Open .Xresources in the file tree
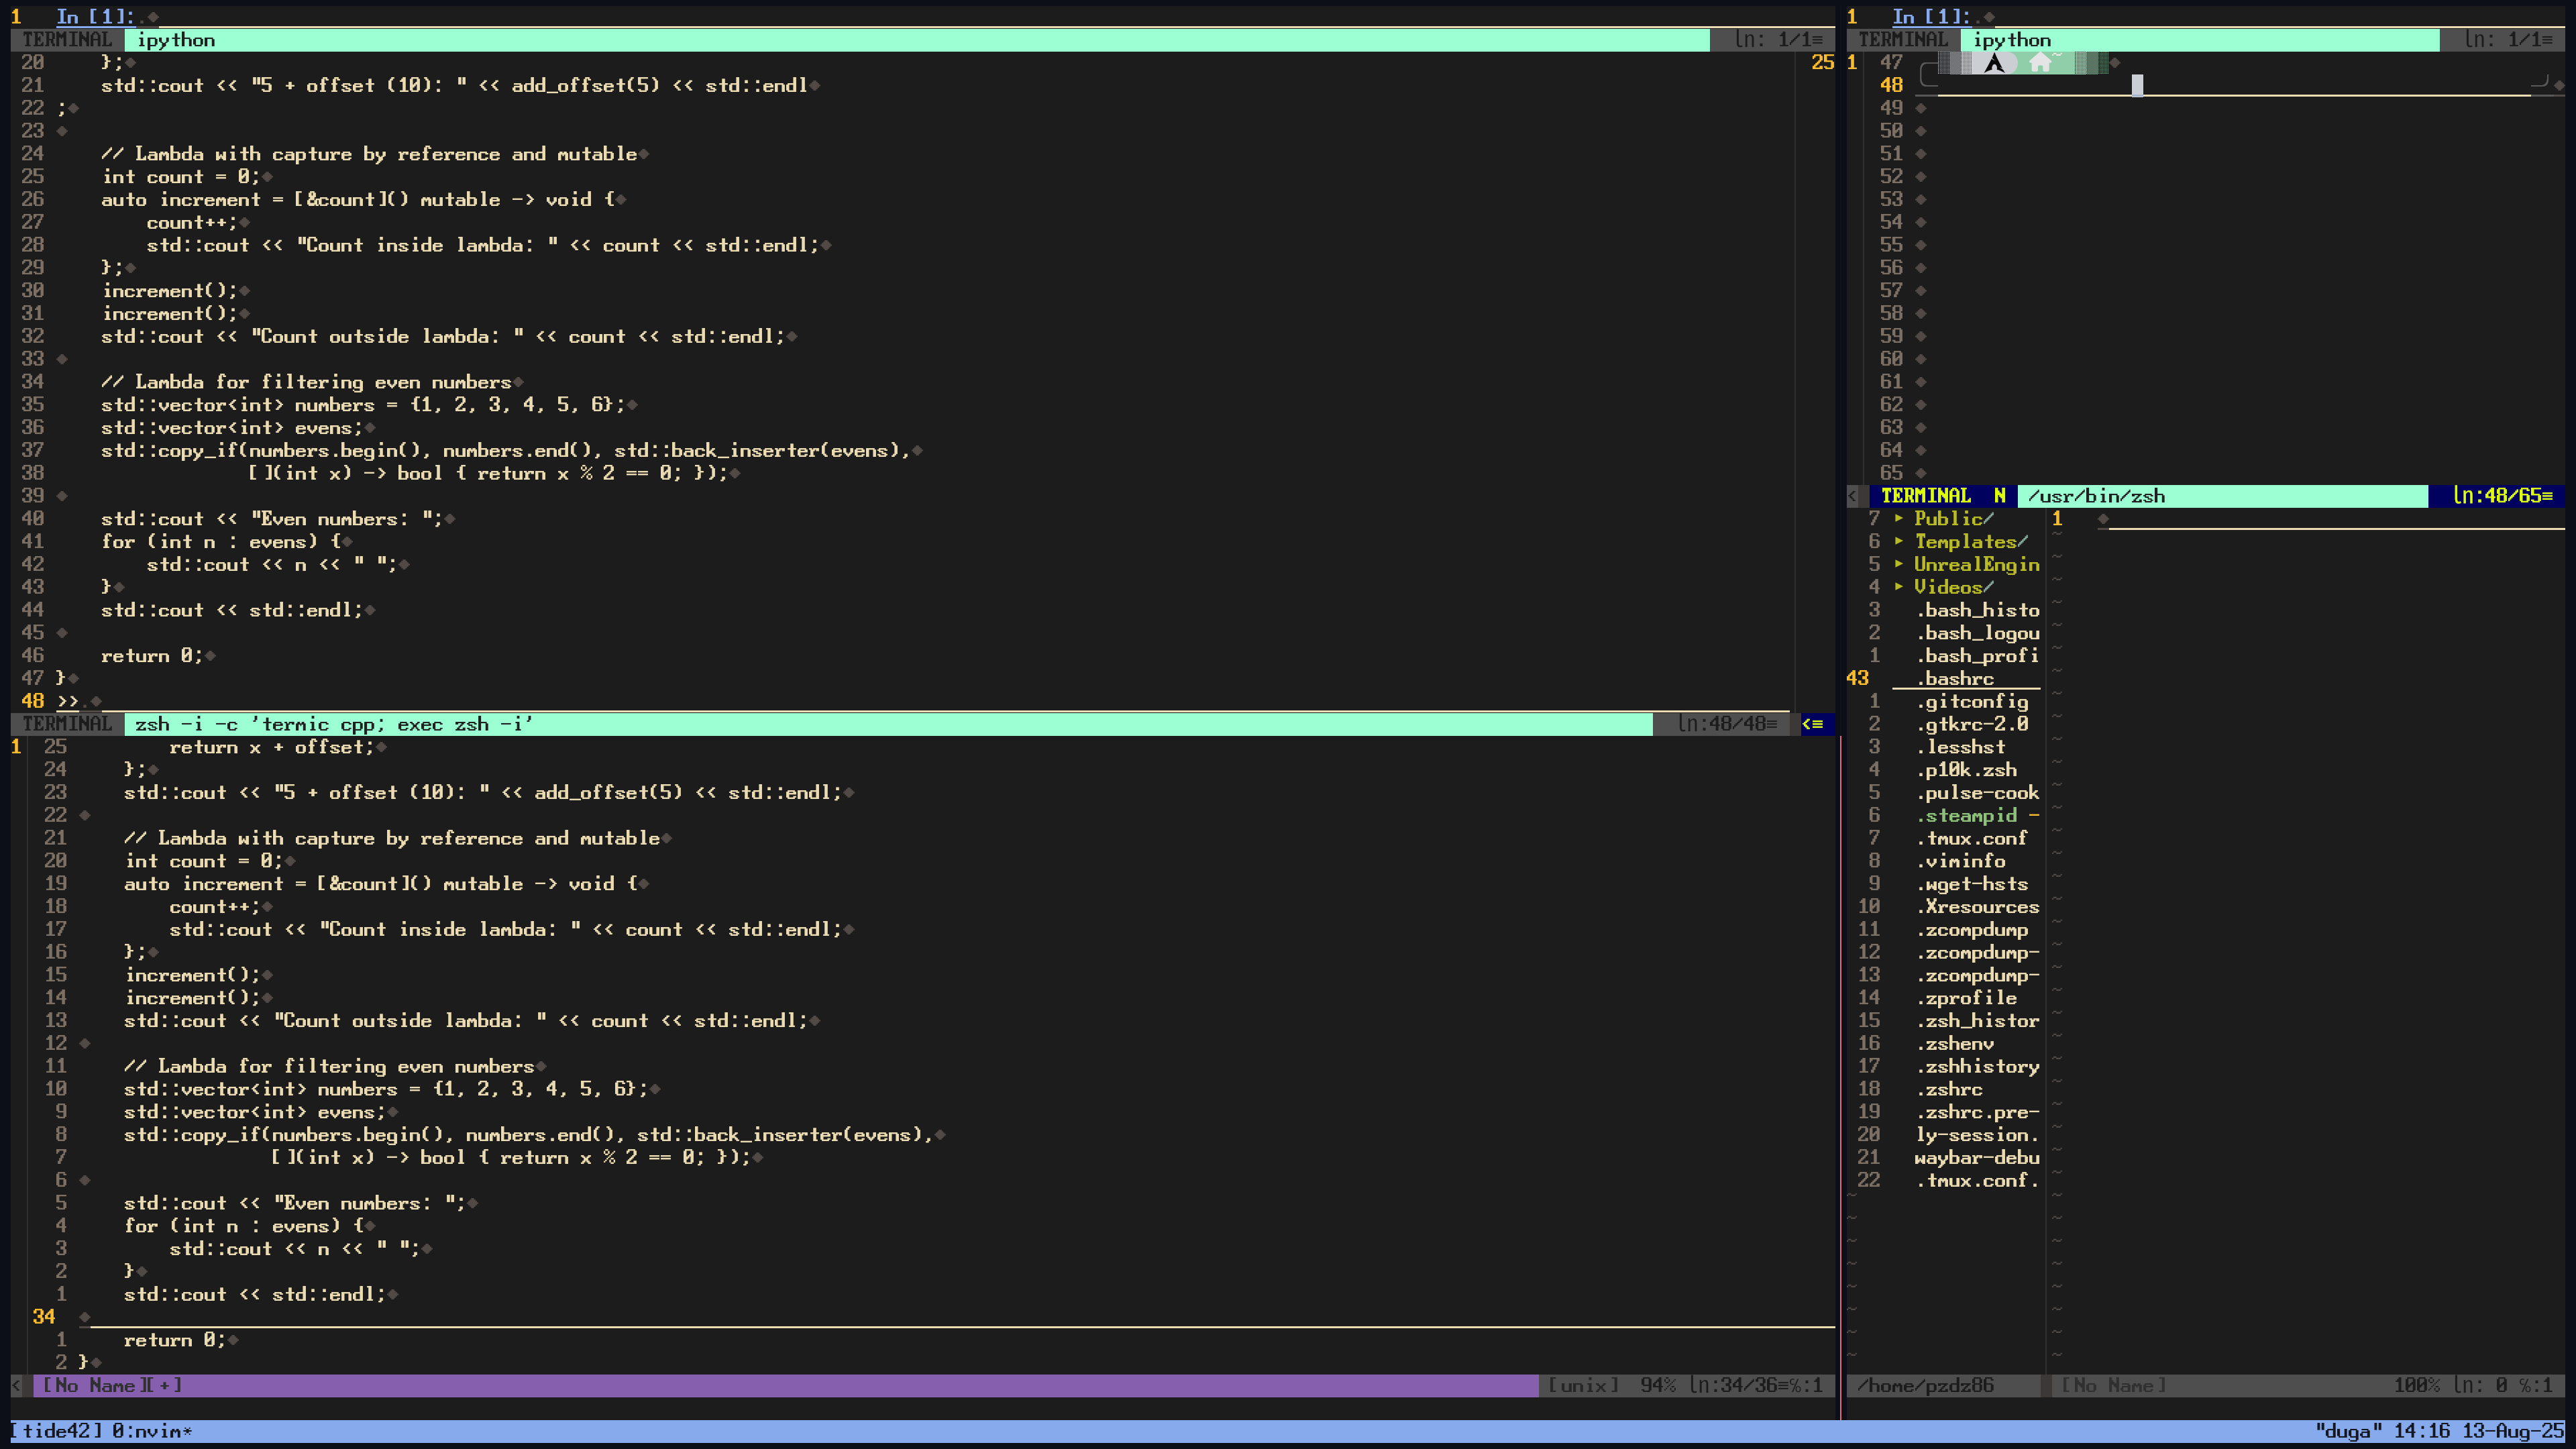 point(1977,907)
